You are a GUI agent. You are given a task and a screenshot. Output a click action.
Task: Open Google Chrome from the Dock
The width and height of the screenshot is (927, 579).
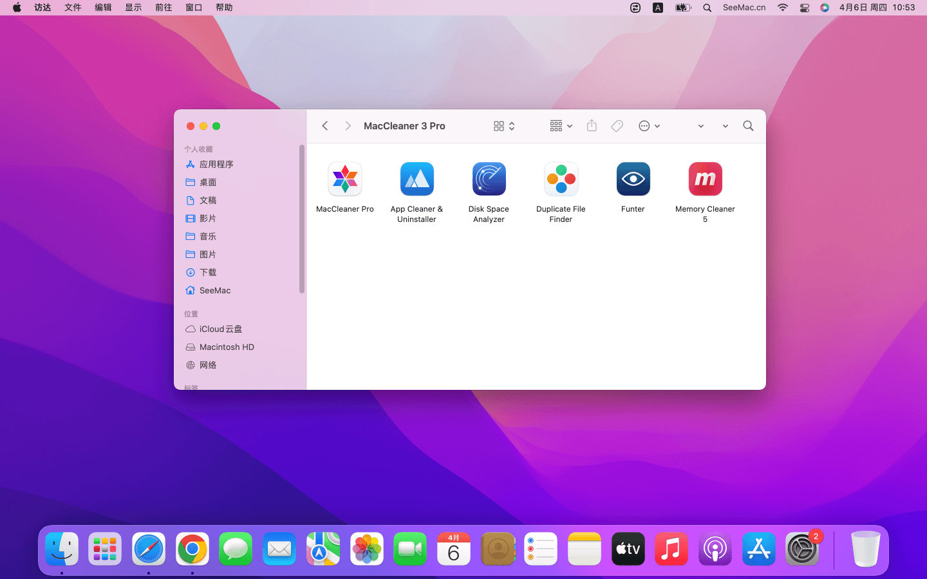(192, 549)
